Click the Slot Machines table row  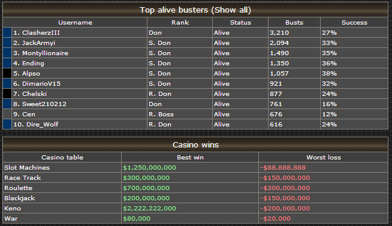[195, 167]
